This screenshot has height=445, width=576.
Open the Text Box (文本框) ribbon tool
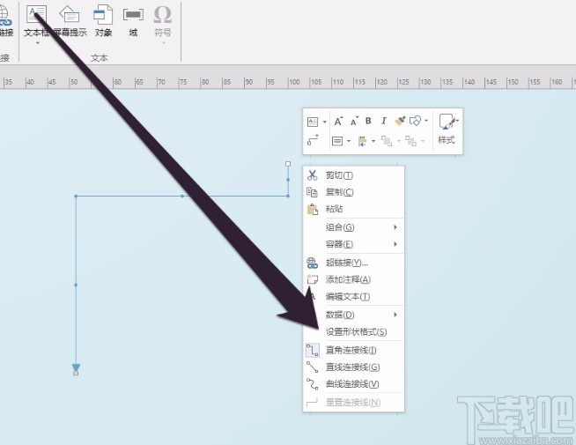[36, 21]
